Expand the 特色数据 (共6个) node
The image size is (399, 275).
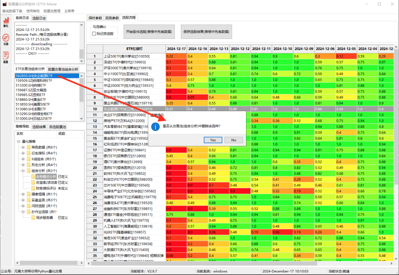(x=23, y=147)
